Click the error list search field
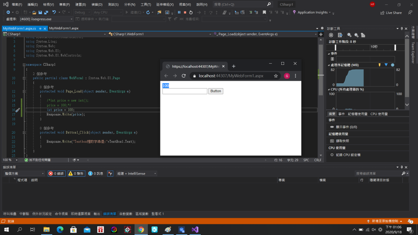 coord(378,173)
